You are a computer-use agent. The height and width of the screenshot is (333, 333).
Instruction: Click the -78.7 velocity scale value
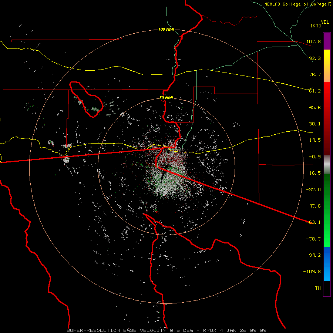pyautogui.click(x=313, y=239)
